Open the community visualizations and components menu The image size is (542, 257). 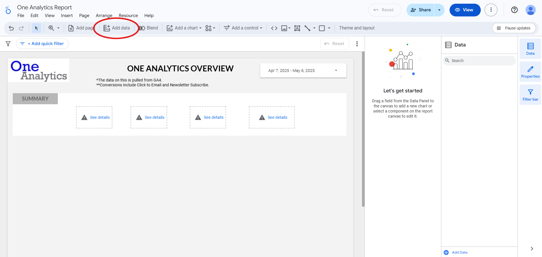click(210, 28)
